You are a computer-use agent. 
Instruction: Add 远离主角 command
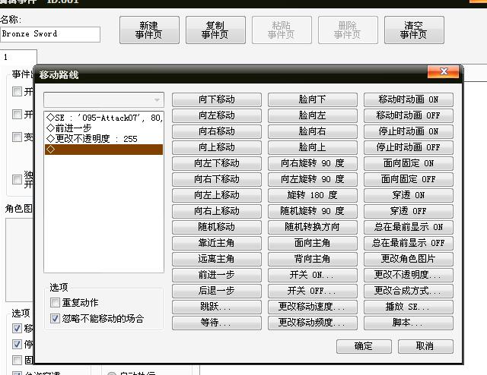pyautogui.click(x=216, y=259)
